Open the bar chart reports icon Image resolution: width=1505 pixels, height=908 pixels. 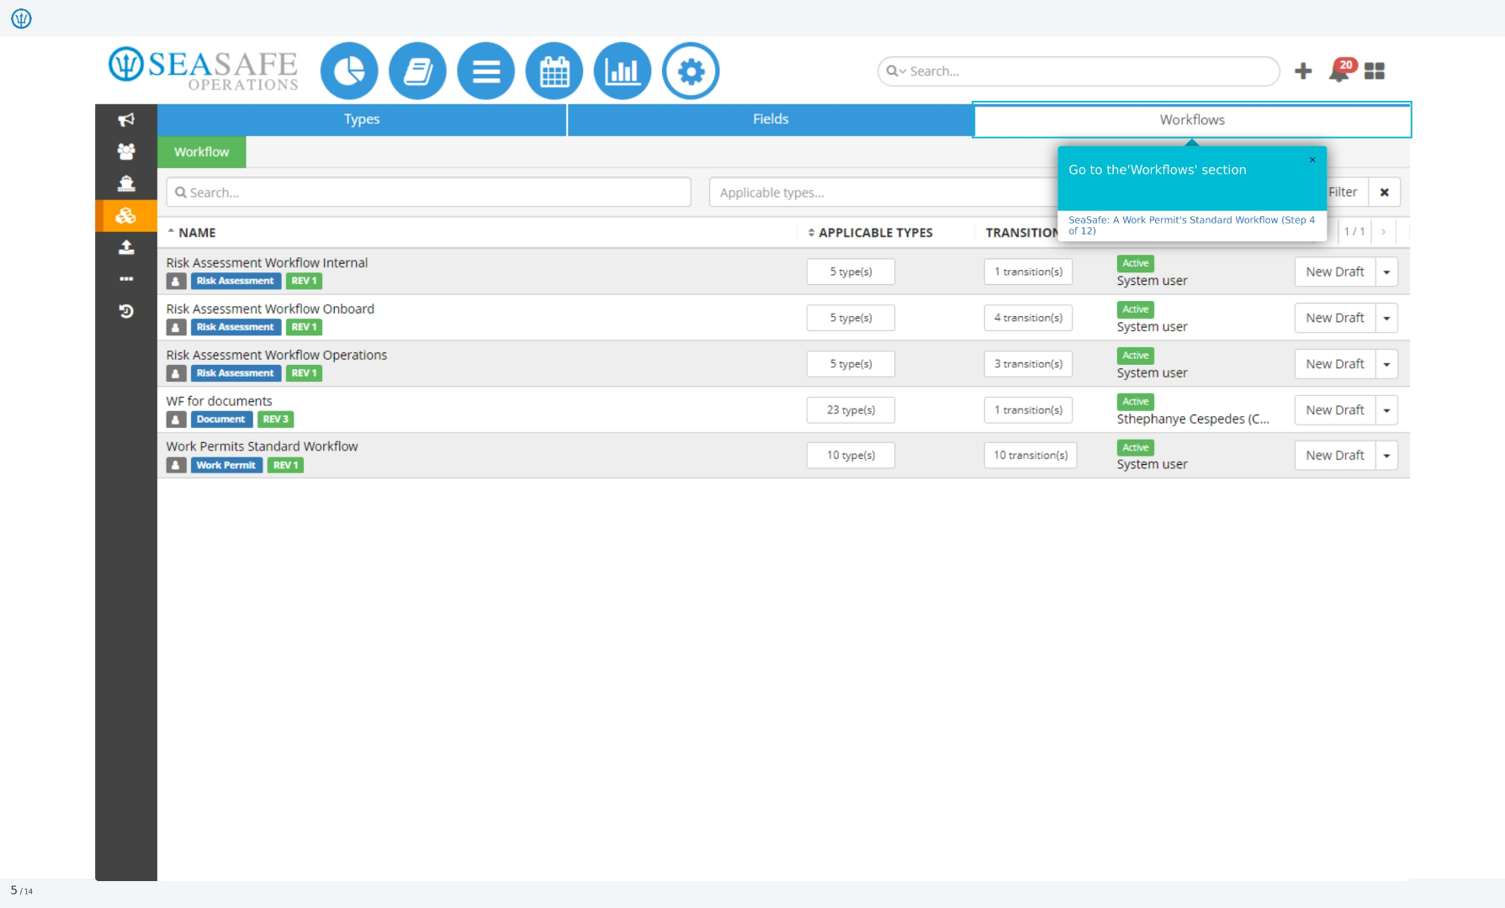coord(622,71)
